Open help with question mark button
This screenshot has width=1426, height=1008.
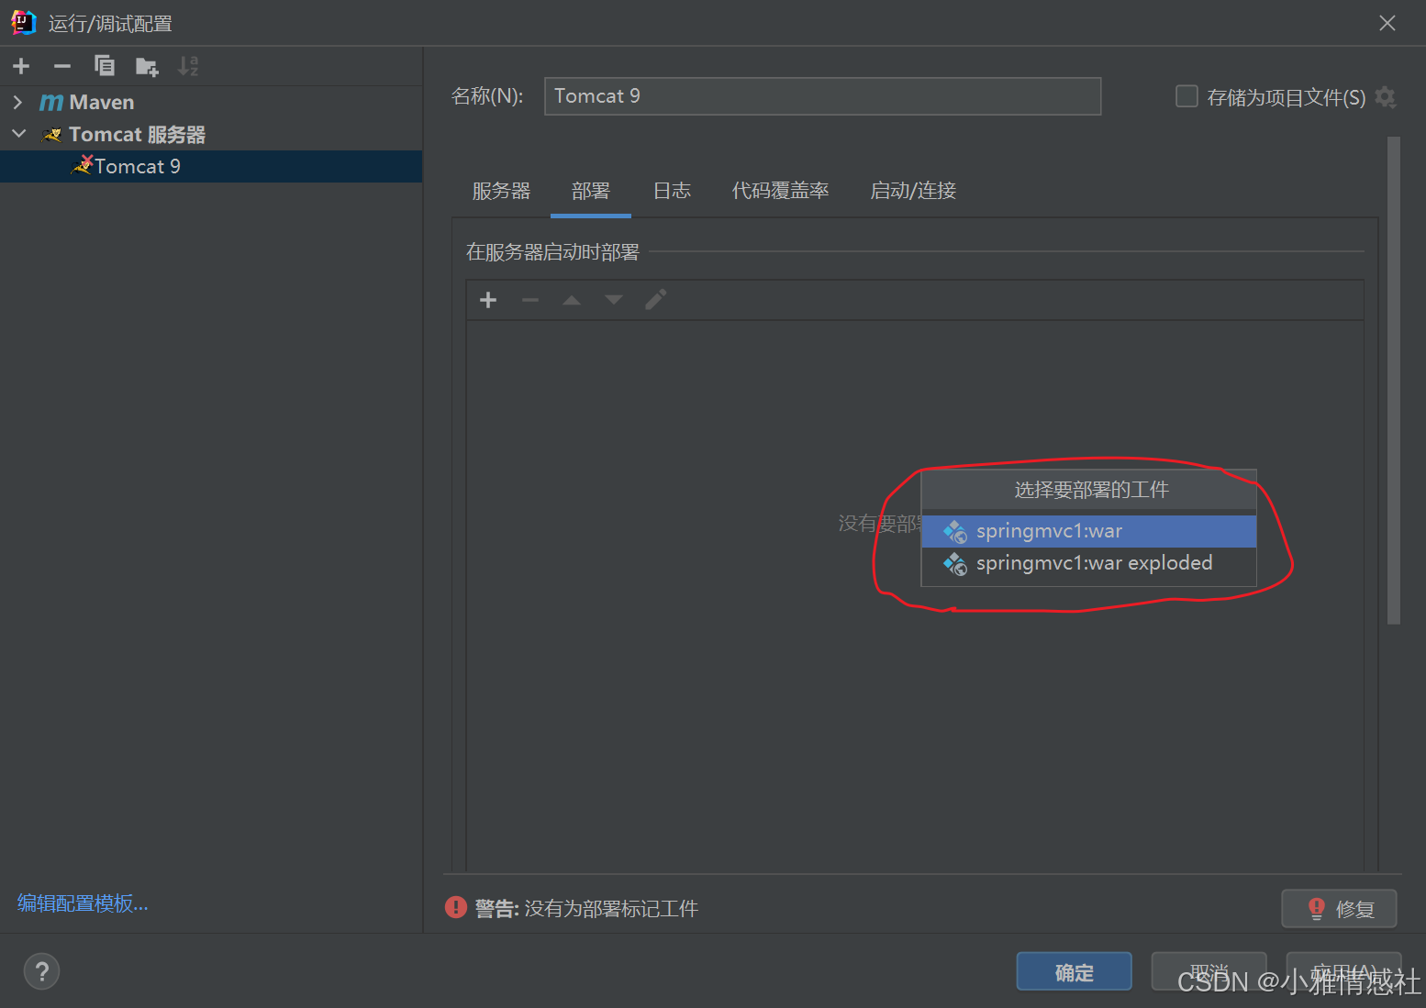coord(41,971)
